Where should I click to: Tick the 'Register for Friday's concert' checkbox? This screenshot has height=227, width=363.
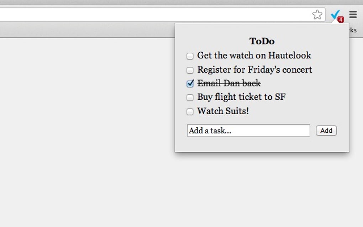(x=190, y=70)
